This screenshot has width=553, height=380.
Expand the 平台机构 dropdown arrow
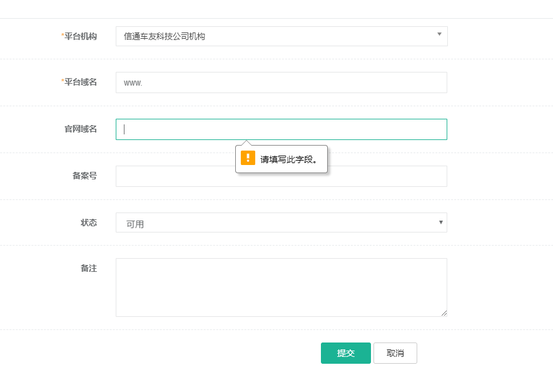click(439, 34)
